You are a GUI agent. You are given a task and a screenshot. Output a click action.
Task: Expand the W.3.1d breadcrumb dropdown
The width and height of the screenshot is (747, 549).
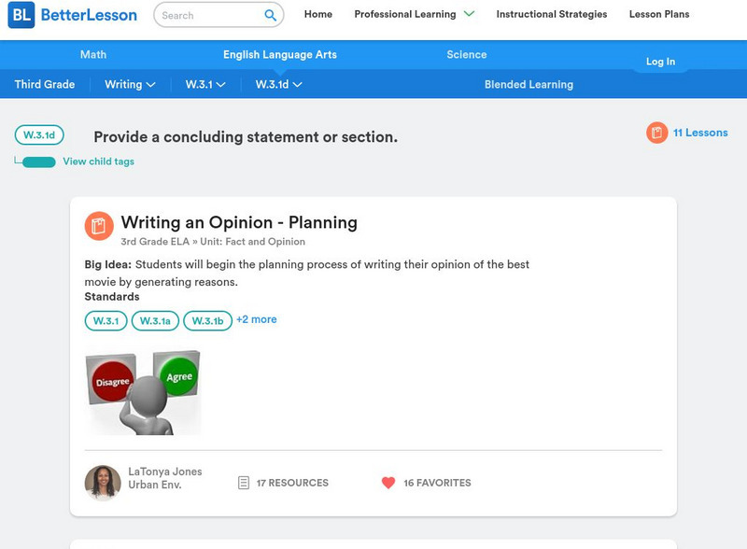coord(278,84)
